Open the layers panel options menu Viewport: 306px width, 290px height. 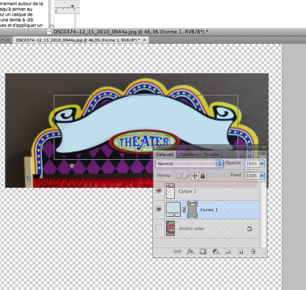[262, 154]
